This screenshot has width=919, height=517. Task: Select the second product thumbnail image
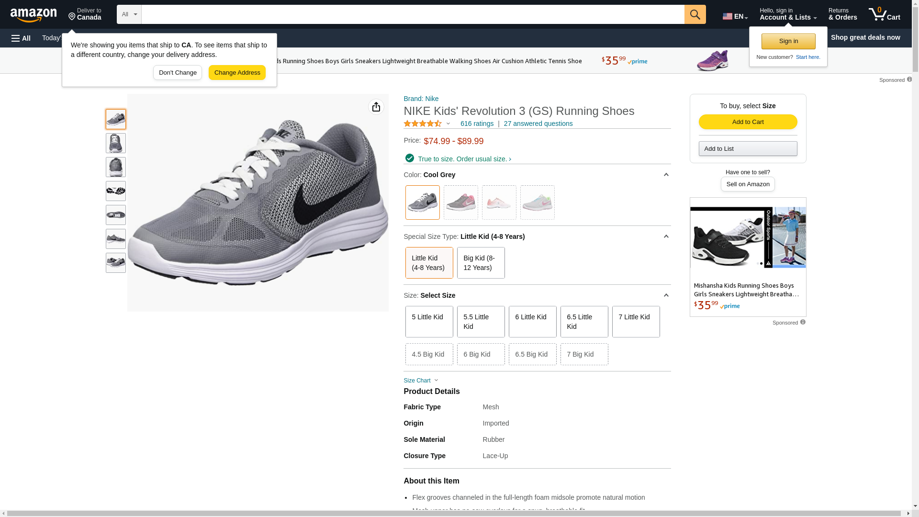(116, 143)
